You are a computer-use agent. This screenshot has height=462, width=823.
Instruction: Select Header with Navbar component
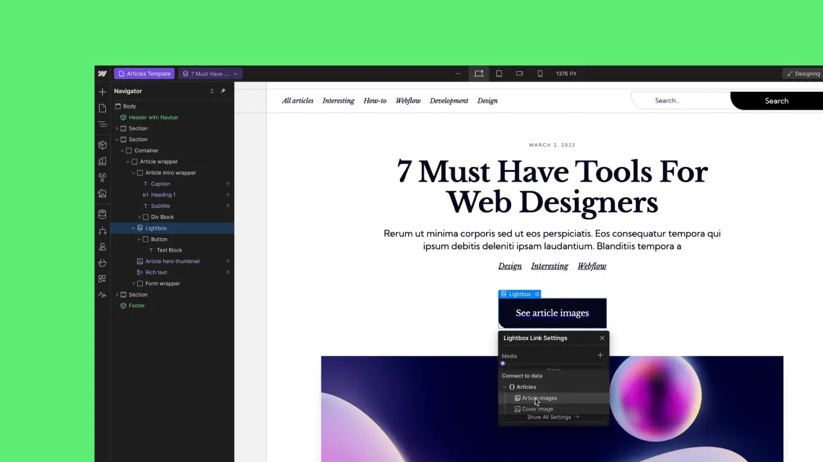153,117
